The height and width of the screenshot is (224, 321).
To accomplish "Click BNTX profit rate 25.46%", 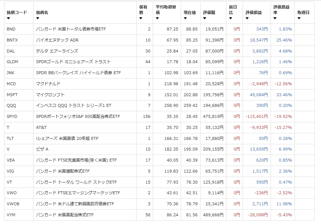I will [284, 40].
